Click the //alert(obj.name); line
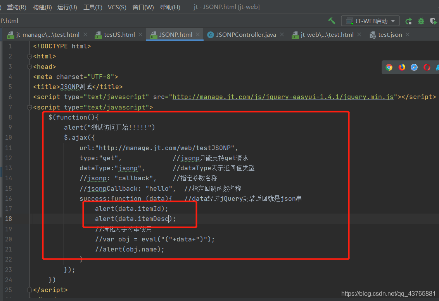439x301 pixels. (130, 249)
